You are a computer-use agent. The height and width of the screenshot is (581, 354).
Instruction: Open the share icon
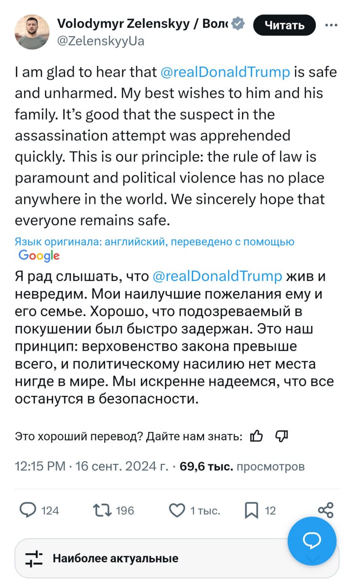pyautogui.click(x=326, y=510)
